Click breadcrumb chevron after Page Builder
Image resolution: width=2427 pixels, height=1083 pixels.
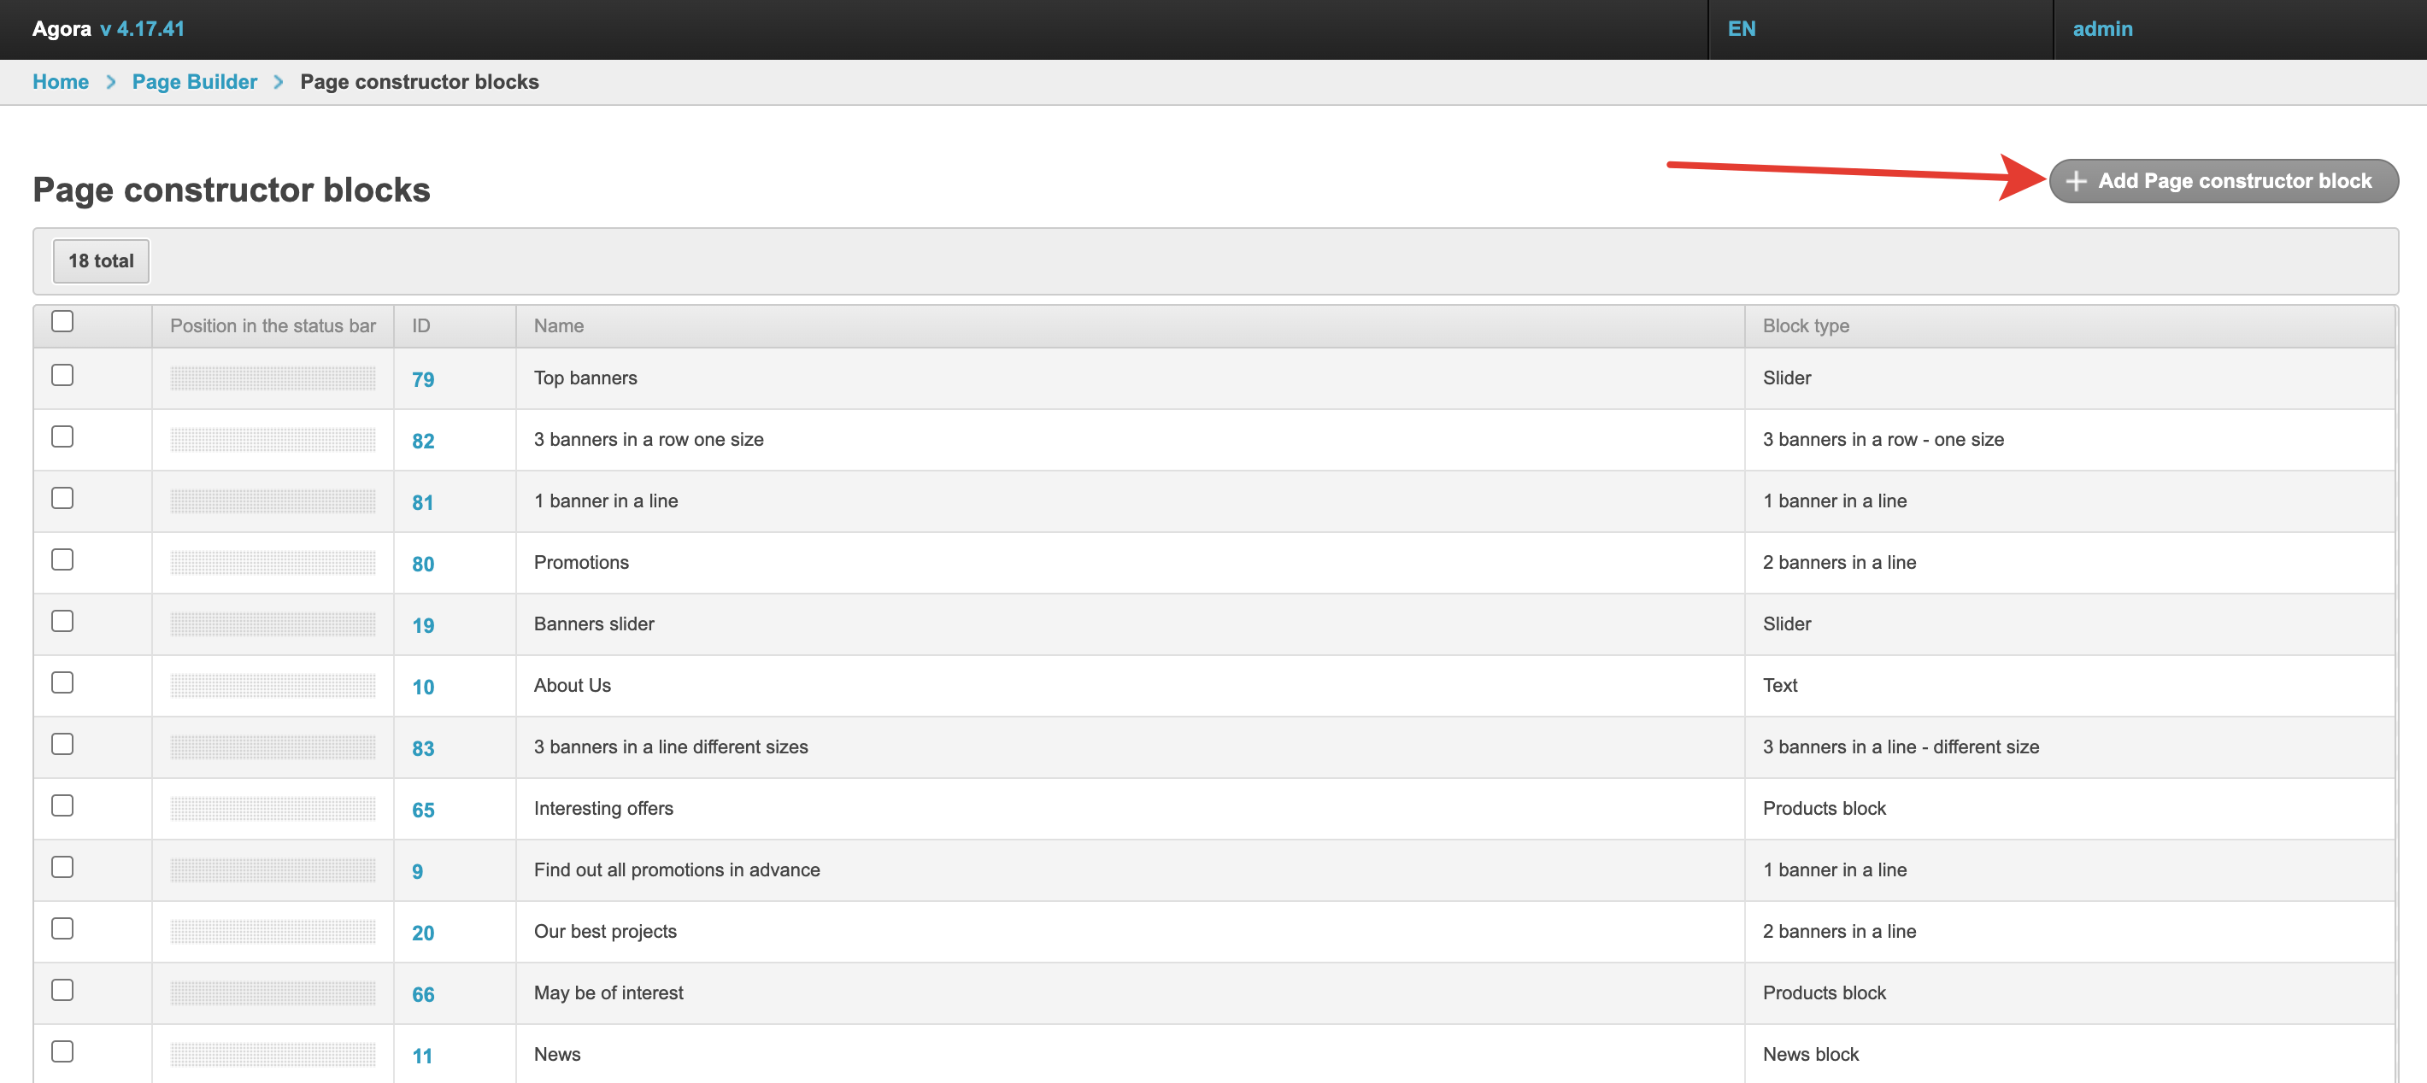tap(278, 82)
